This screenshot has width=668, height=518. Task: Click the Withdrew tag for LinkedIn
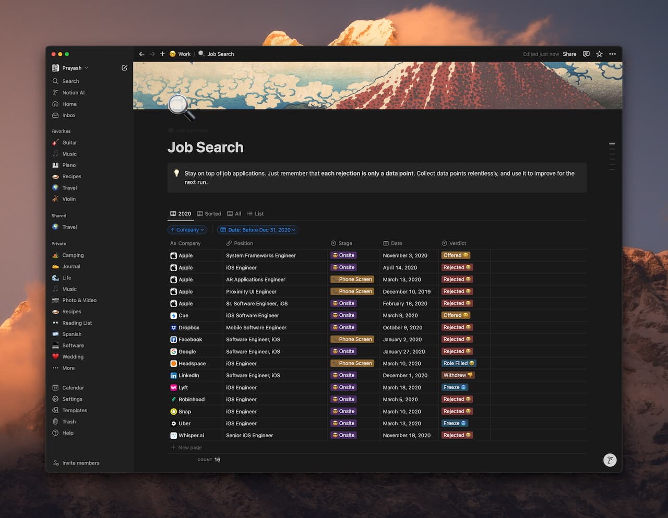tap(458, 375)
